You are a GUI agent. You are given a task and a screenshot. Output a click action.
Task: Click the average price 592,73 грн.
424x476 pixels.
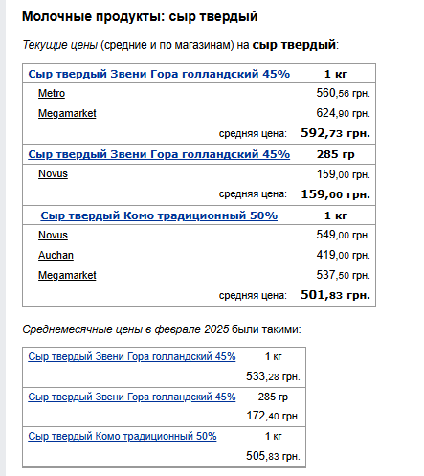point(335,133)
